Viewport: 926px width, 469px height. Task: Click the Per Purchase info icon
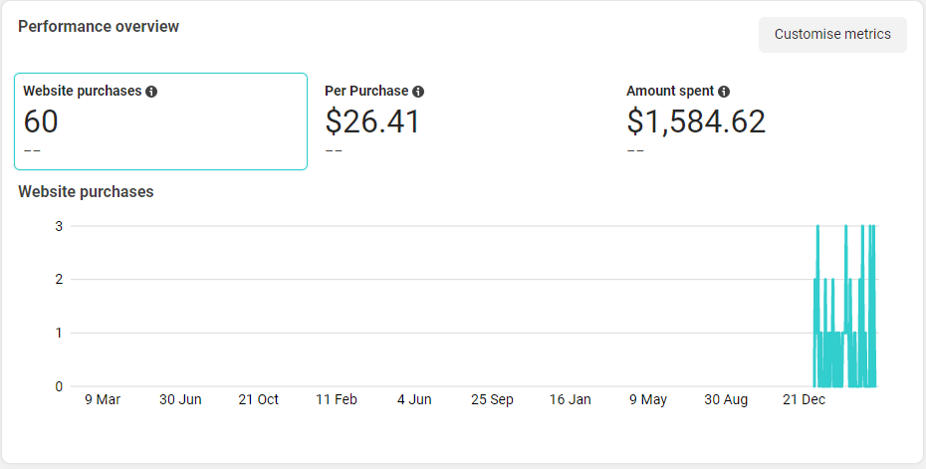(418, 92)
